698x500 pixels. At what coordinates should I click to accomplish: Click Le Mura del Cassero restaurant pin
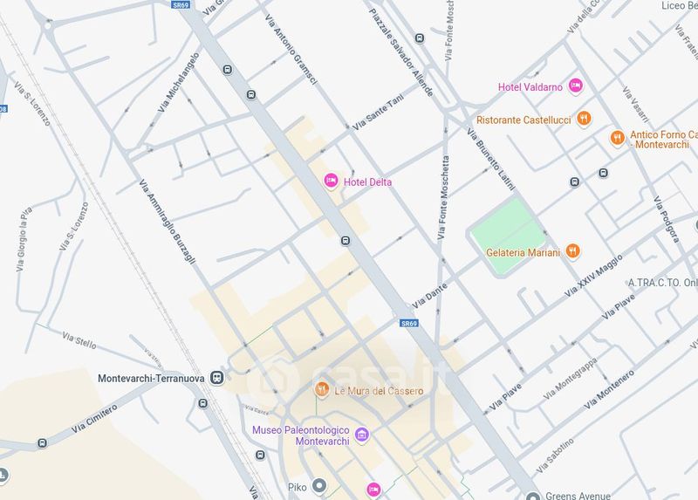321,390
